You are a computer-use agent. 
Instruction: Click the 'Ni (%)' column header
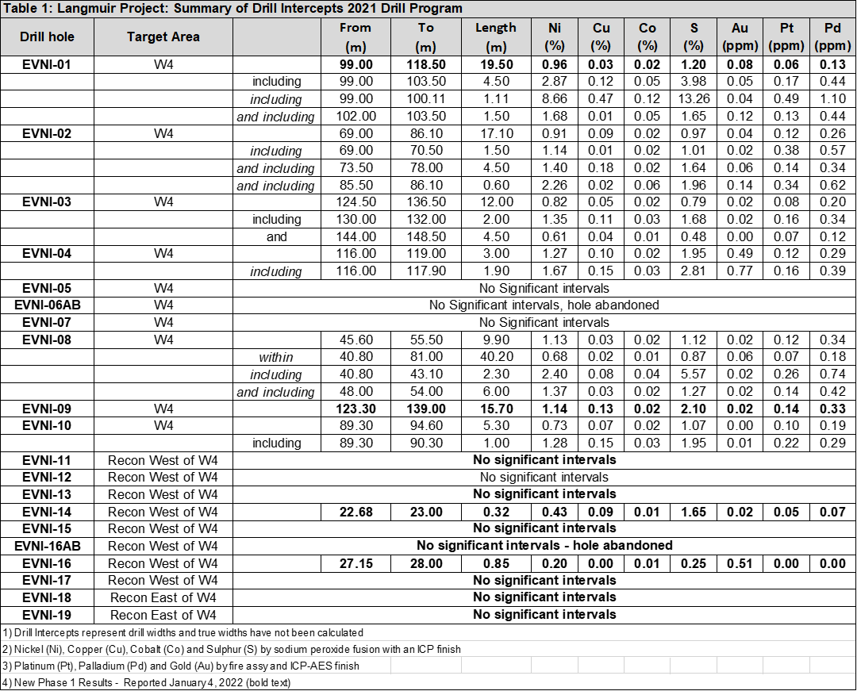point(554,36)
